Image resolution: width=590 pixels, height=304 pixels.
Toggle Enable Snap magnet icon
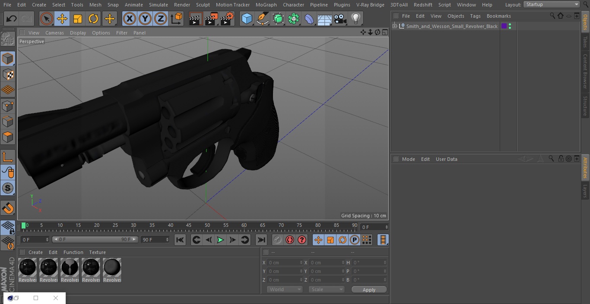tap(8, 208)
